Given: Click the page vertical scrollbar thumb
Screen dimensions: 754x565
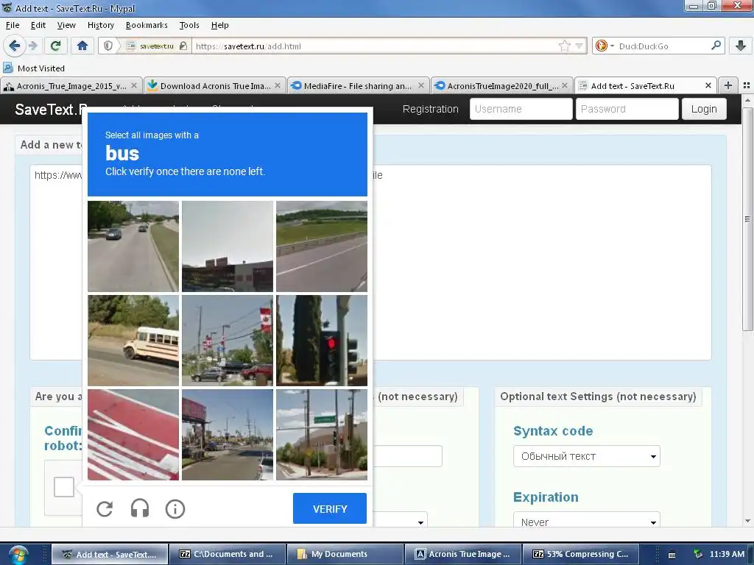Looking at the screenshot, I should point(747,218).
